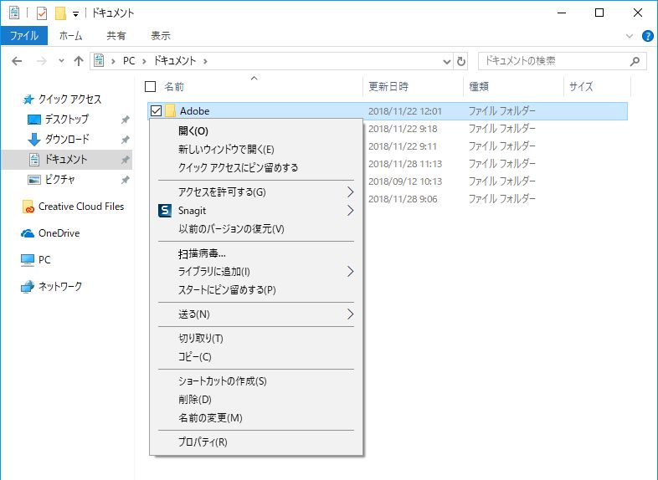Image resolution: width=658 pixels, height=480 pixels.
Task: Expand the Snagit submenu
Action: (256, 211)
